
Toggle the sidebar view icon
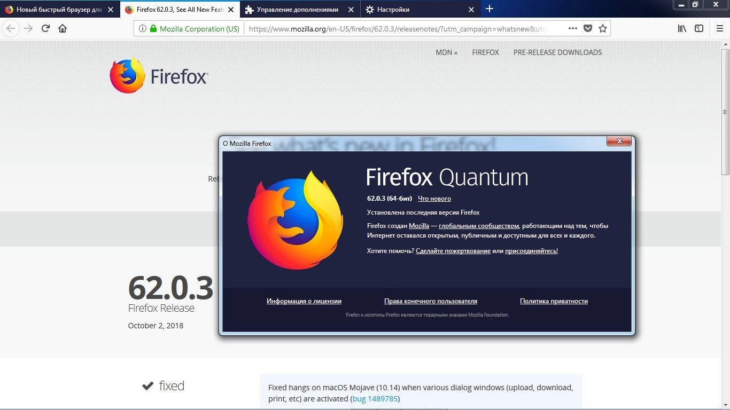[x=699, y=29]
